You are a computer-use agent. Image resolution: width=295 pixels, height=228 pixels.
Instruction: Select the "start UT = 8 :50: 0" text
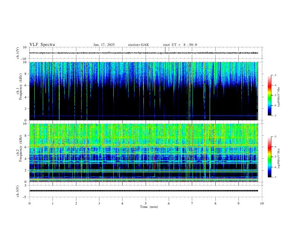(x=180, y=45)
